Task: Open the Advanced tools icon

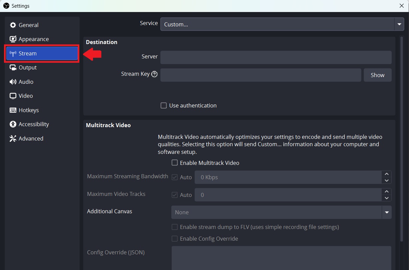Action: (13, 139)
